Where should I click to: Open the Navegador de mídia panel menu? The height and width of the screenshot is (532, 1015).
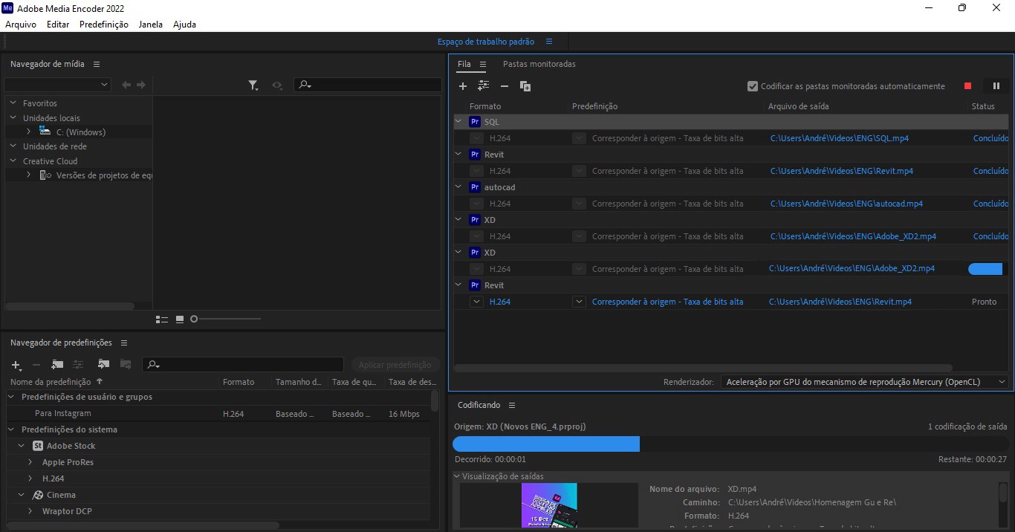tap(97, 65)
